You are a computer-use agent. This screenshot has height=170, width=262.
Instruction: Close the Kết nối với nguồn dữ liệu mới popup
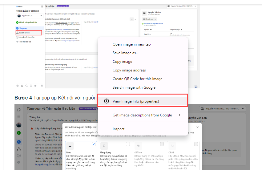[198, 127]
